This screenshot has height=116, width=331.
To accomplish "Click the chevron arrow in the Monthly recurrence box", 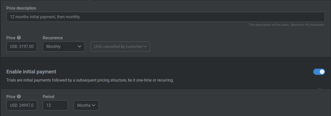I will (79, 47).
